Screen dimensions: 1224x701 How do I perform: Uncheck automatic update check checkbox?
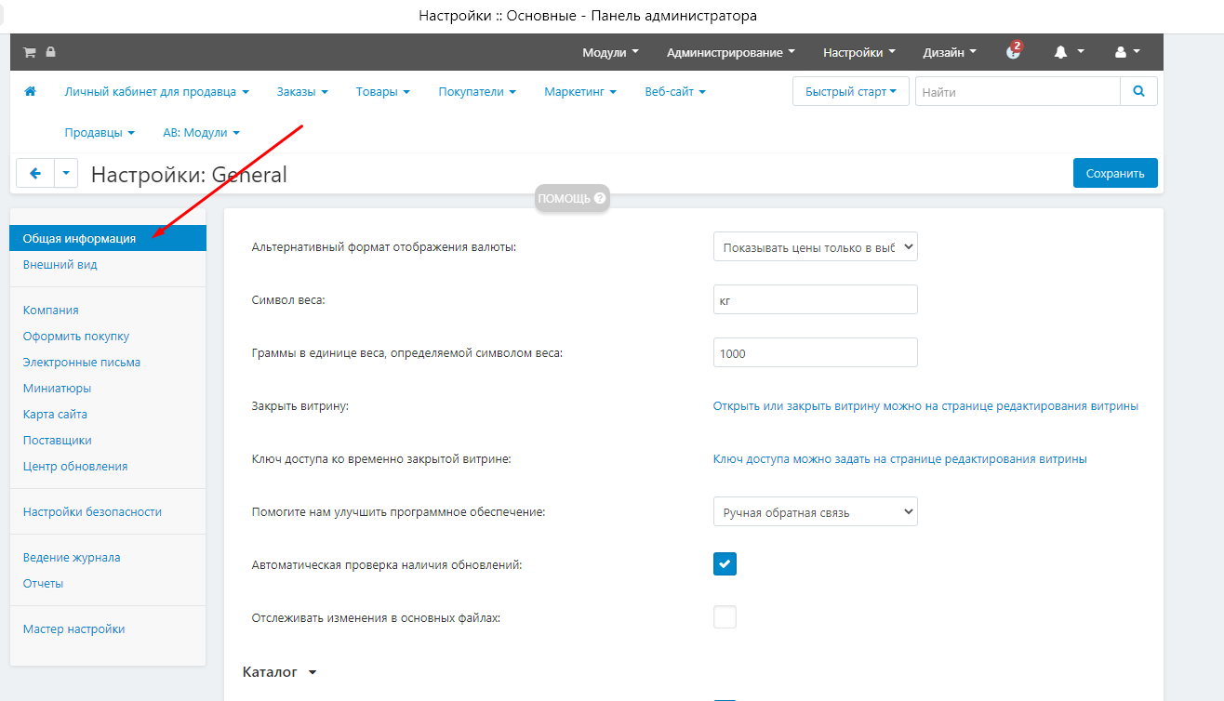pos(725,564)
